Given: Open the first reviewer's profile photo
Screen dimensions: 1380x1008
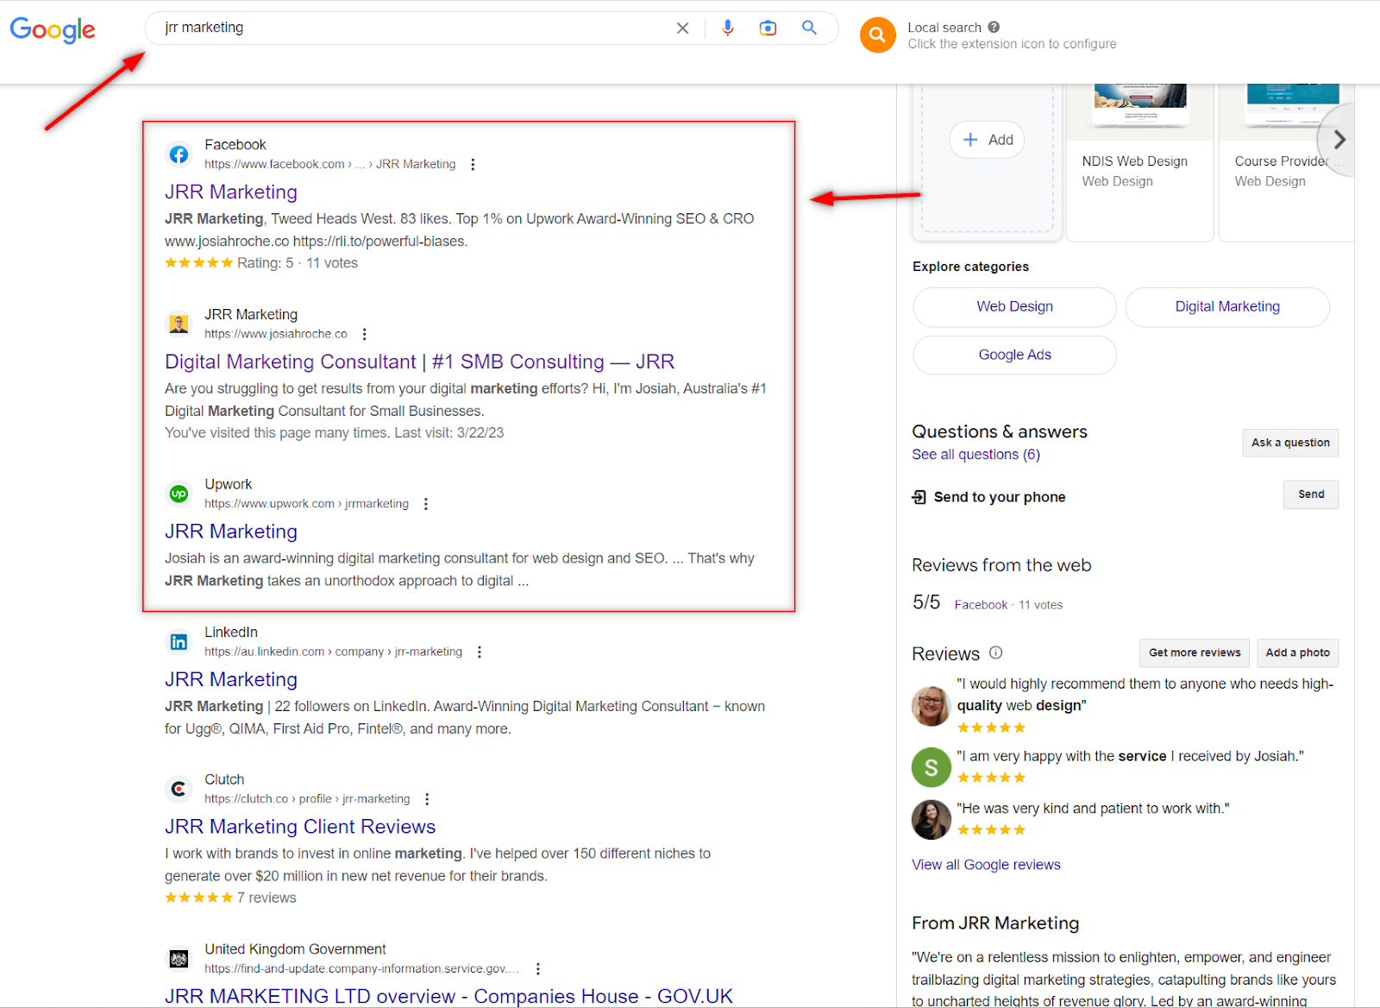Looking at the screenshot, I should point(931,706).
